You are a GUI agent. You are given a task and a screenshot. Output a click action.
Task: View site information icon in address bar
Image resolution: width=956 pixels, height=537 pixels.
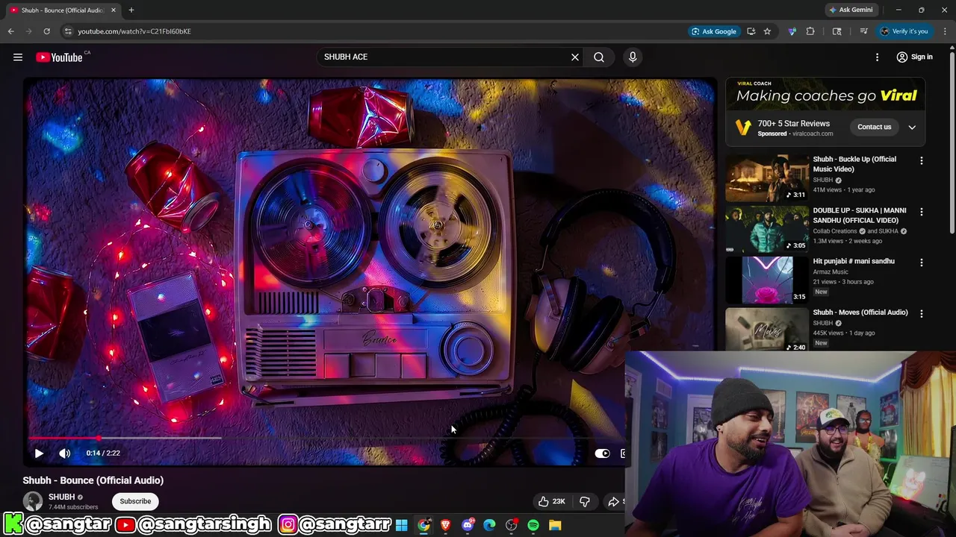pyautogui.click(x=68, y=31)
